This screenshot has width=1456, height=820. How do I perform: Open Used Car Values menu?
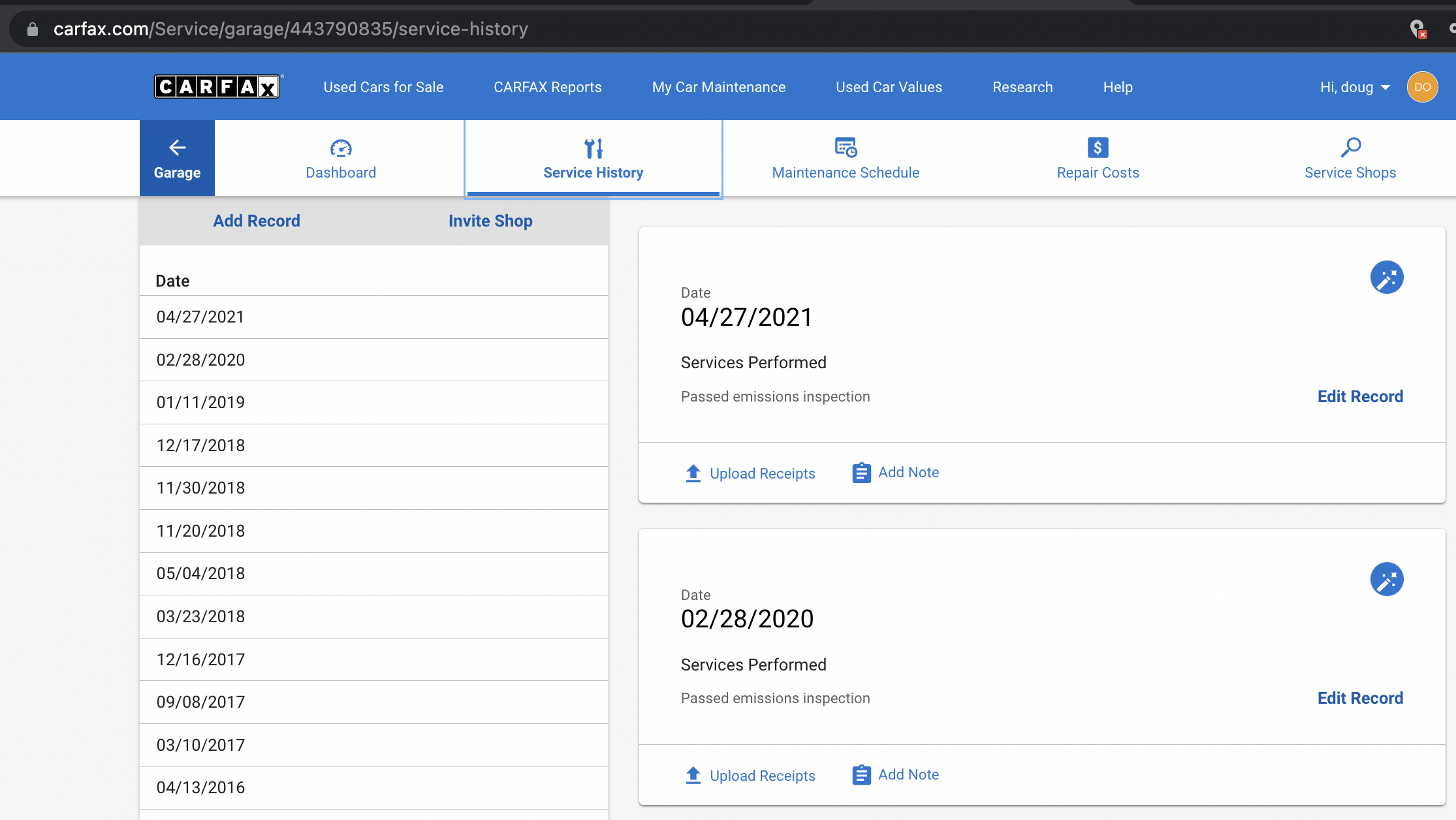click(889, 87)
